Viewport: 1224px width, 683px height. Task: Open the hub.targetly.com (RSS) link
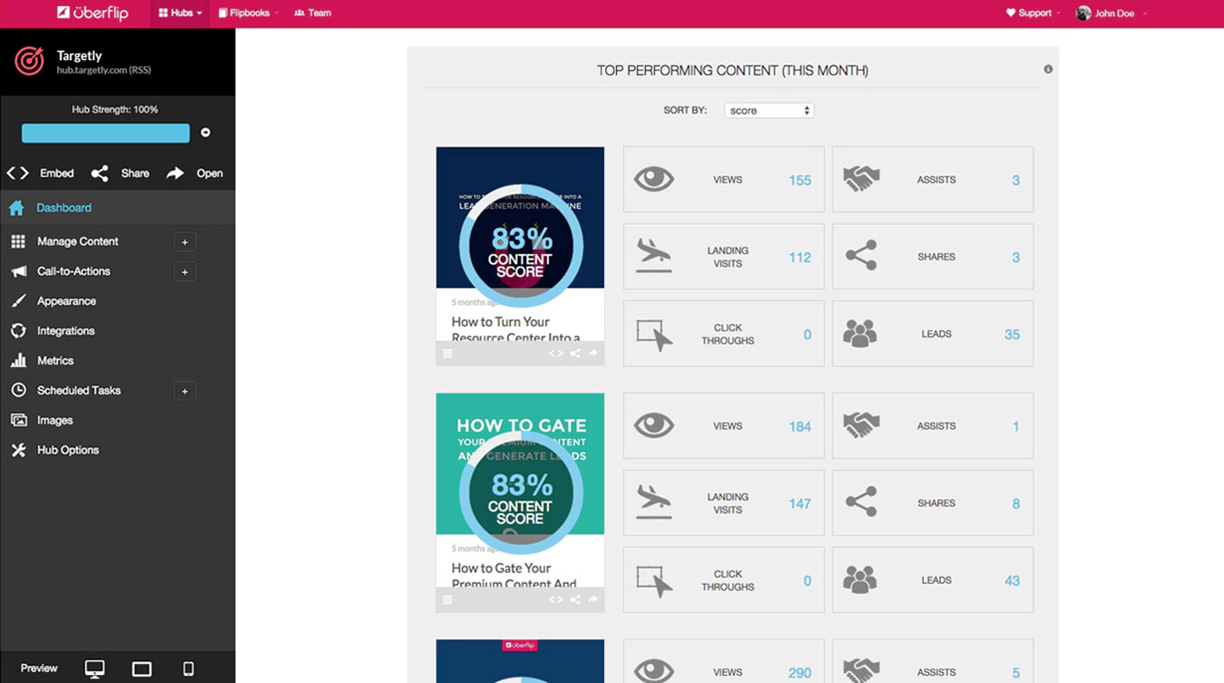pyautogui.click(x=103, y=71)
